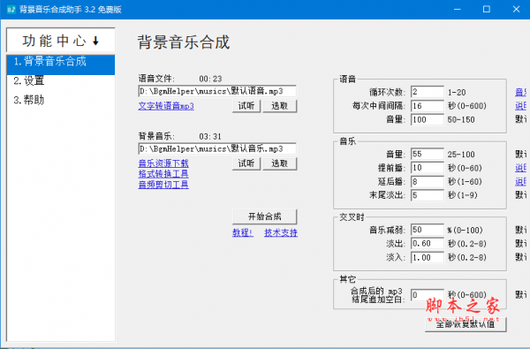530x349 pixels.
Task: Click the 淡入 field showing 1.00
Action: 428,257
